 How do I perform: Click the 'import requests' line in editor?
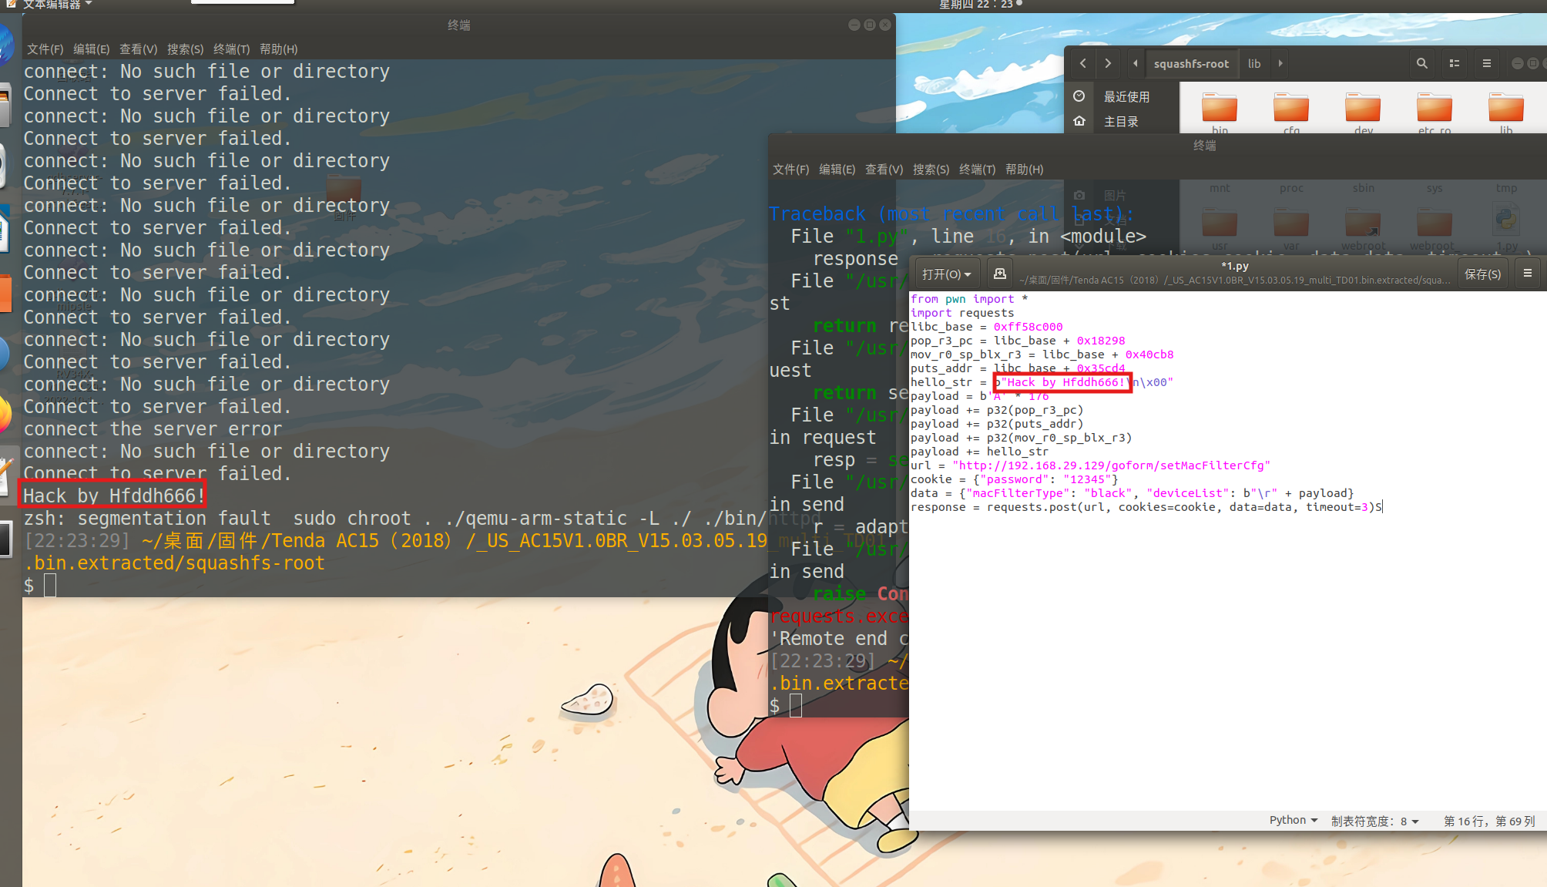(961, 313)
